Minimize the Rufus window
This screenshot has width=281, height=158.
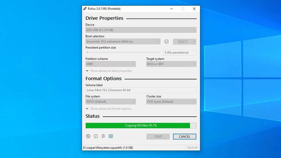pyautogui.click(x=171, y=9)
